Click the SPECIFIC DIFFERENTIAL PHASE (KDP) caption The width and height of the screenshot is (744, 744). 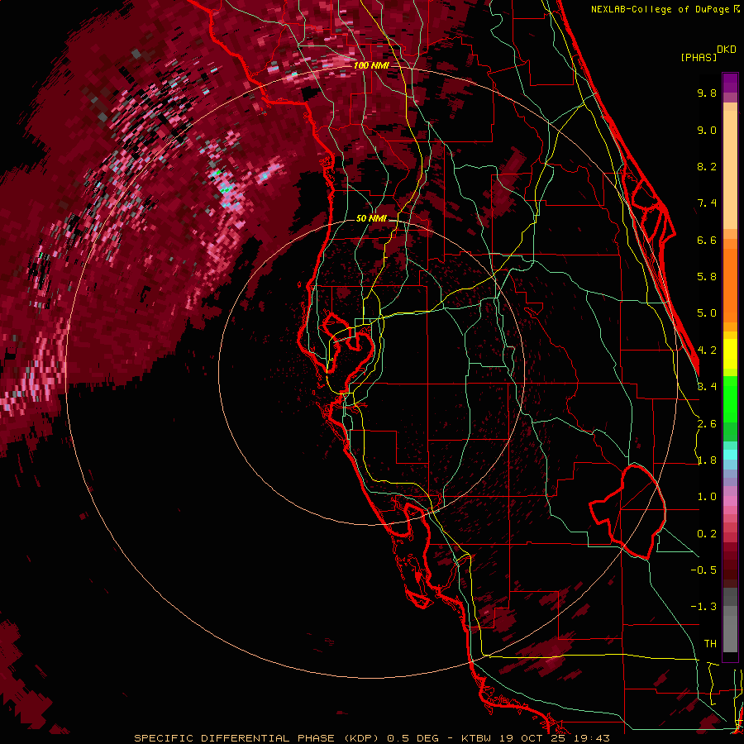pos(258,738)
